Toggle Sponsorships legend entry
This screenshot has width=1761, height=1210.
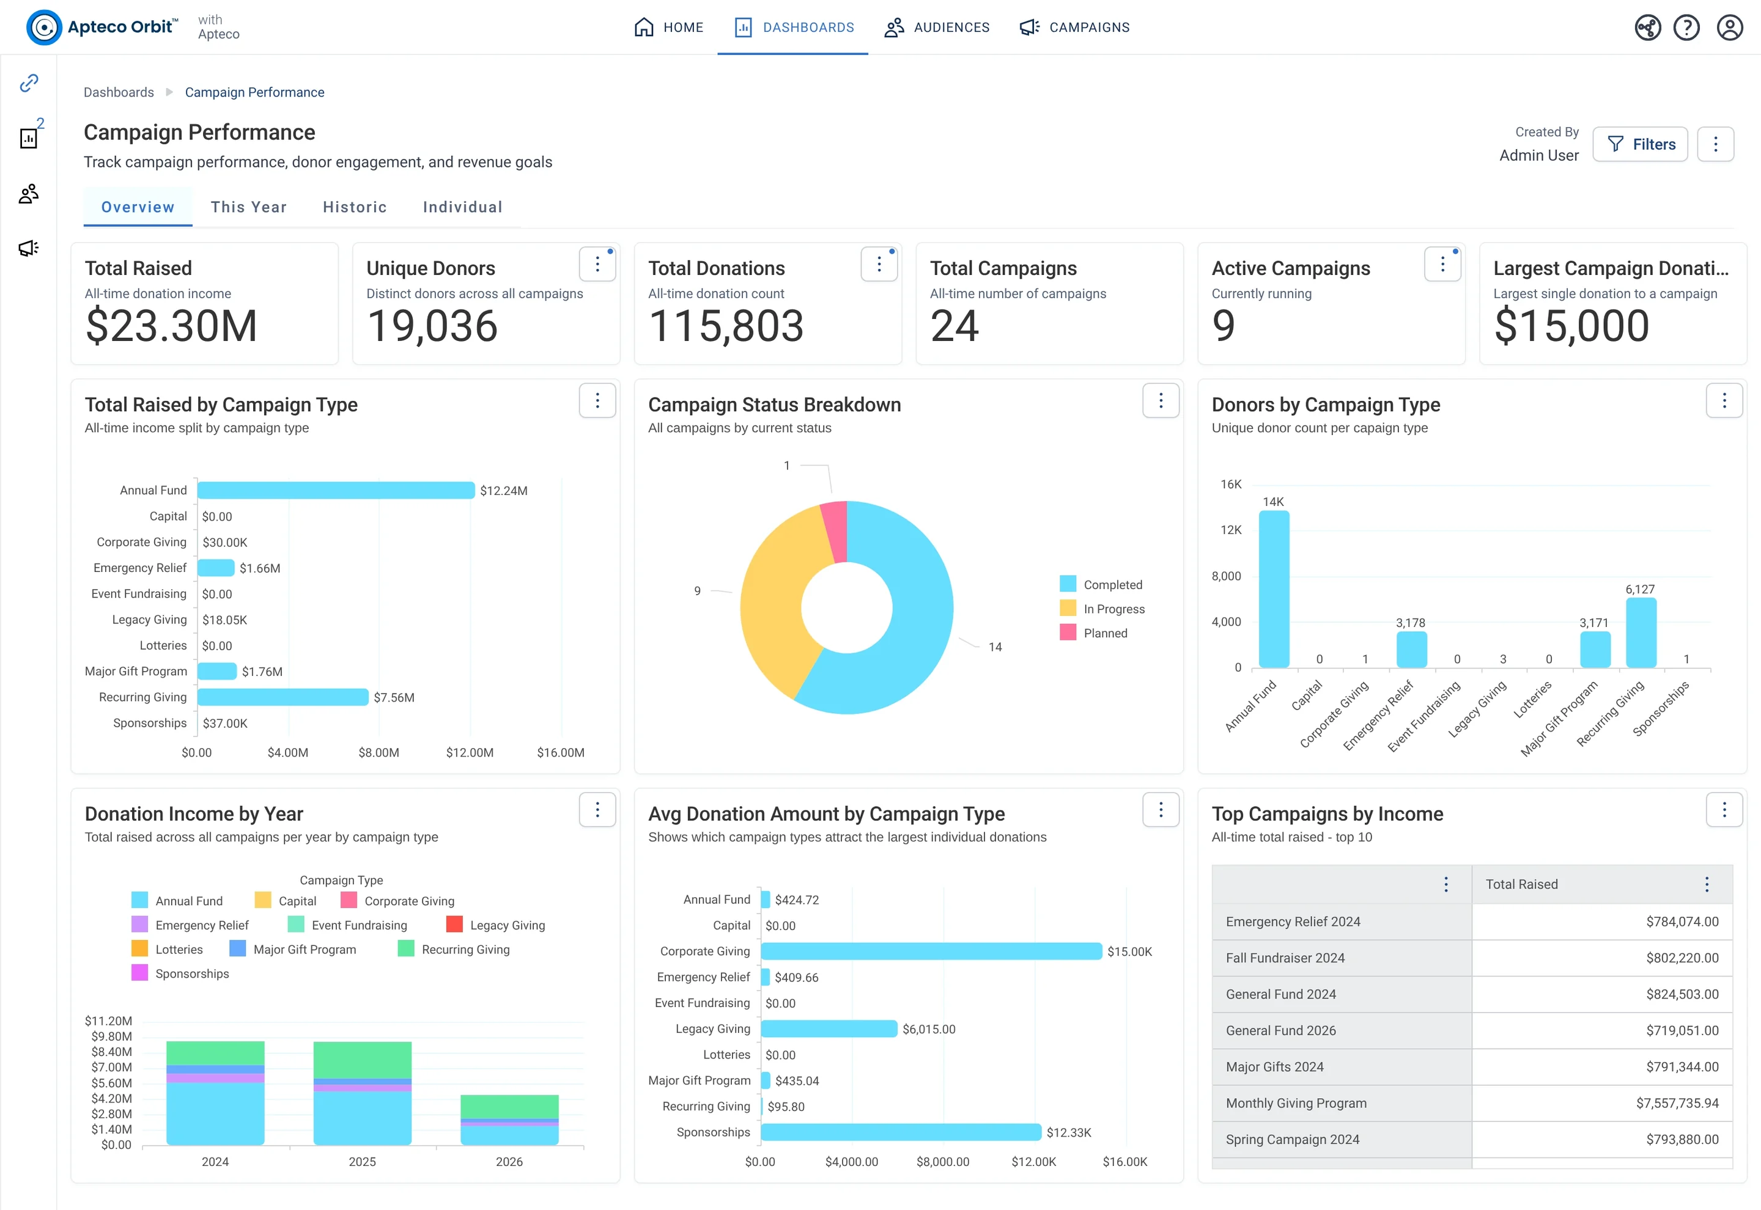tap(180, 974)
